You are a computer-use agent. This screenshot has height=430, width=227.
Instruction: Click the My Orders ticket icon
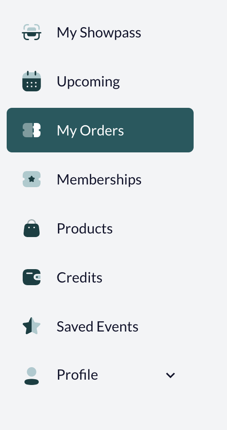pyautogui.click(x=32, y=130)
